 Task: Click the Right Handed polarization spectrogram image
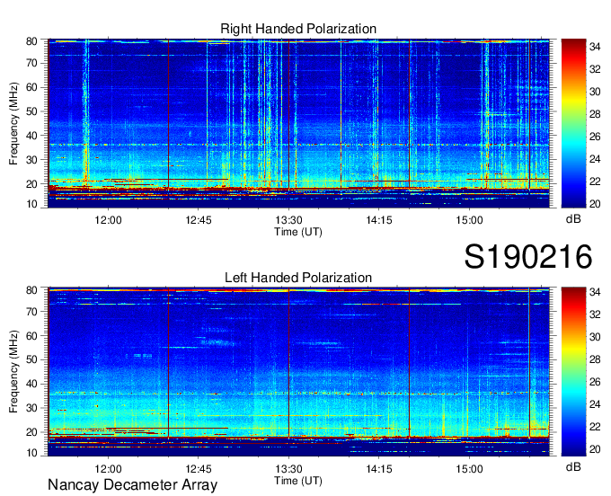coord(298,123)
